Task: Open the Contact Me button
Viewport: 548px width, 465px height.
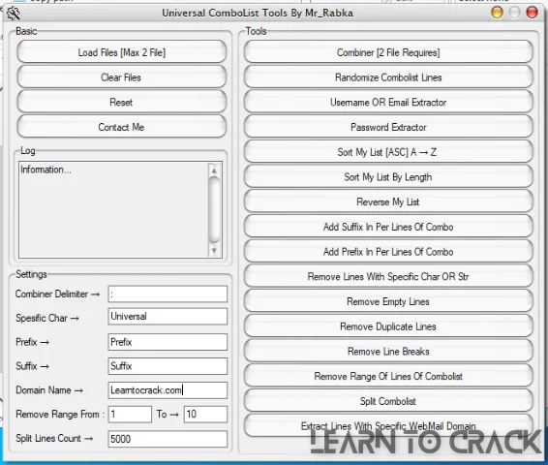Action: pyautogui.click(x=121, y=127)
